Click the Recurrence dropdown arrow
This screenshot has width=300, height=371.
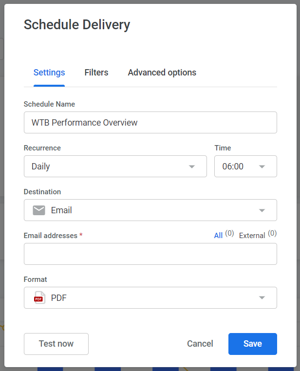[x=192, y=167]
